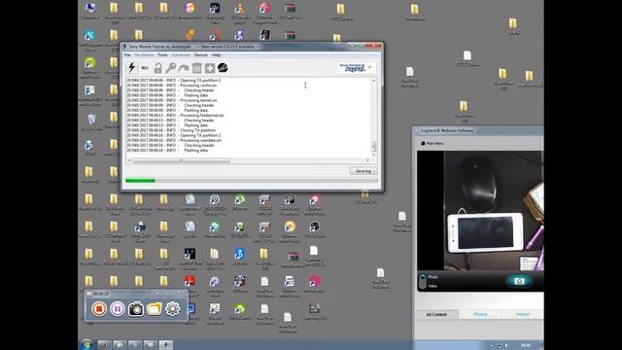Select log line 'Processing userdata.sin'
Screen dimensions: 622x350
[x=174, y=140]
